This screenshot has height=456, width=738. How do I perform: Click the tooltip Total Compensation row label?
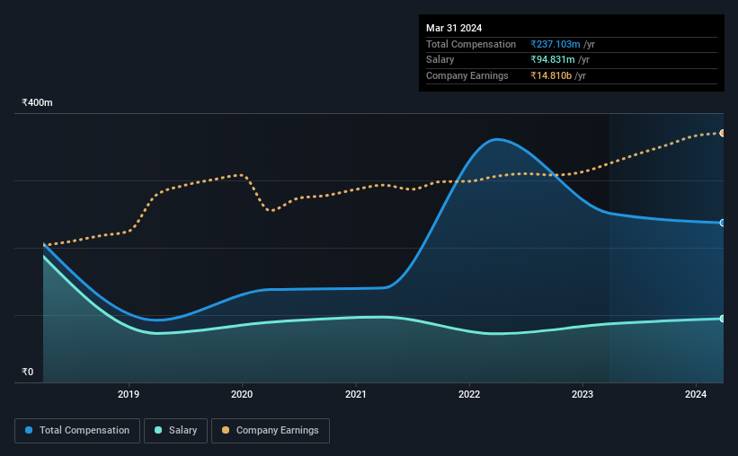471,44
